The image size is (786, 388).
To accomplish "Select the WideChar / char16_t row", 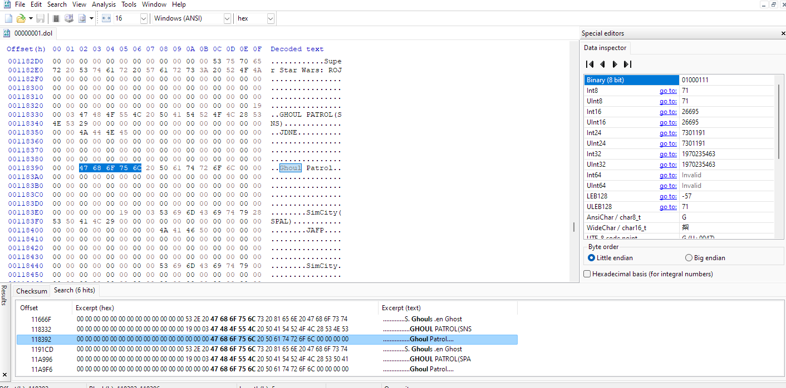I will click(679, 228).
